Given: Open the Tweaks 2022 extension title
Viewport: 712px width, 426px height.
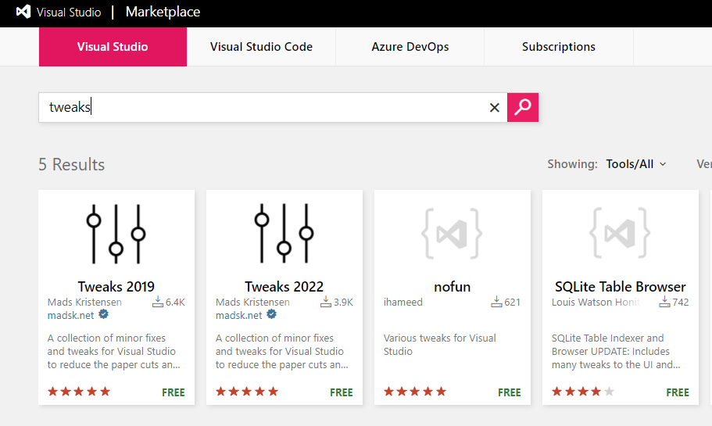Looking at the screenshot, I should [x=284, y=287].
